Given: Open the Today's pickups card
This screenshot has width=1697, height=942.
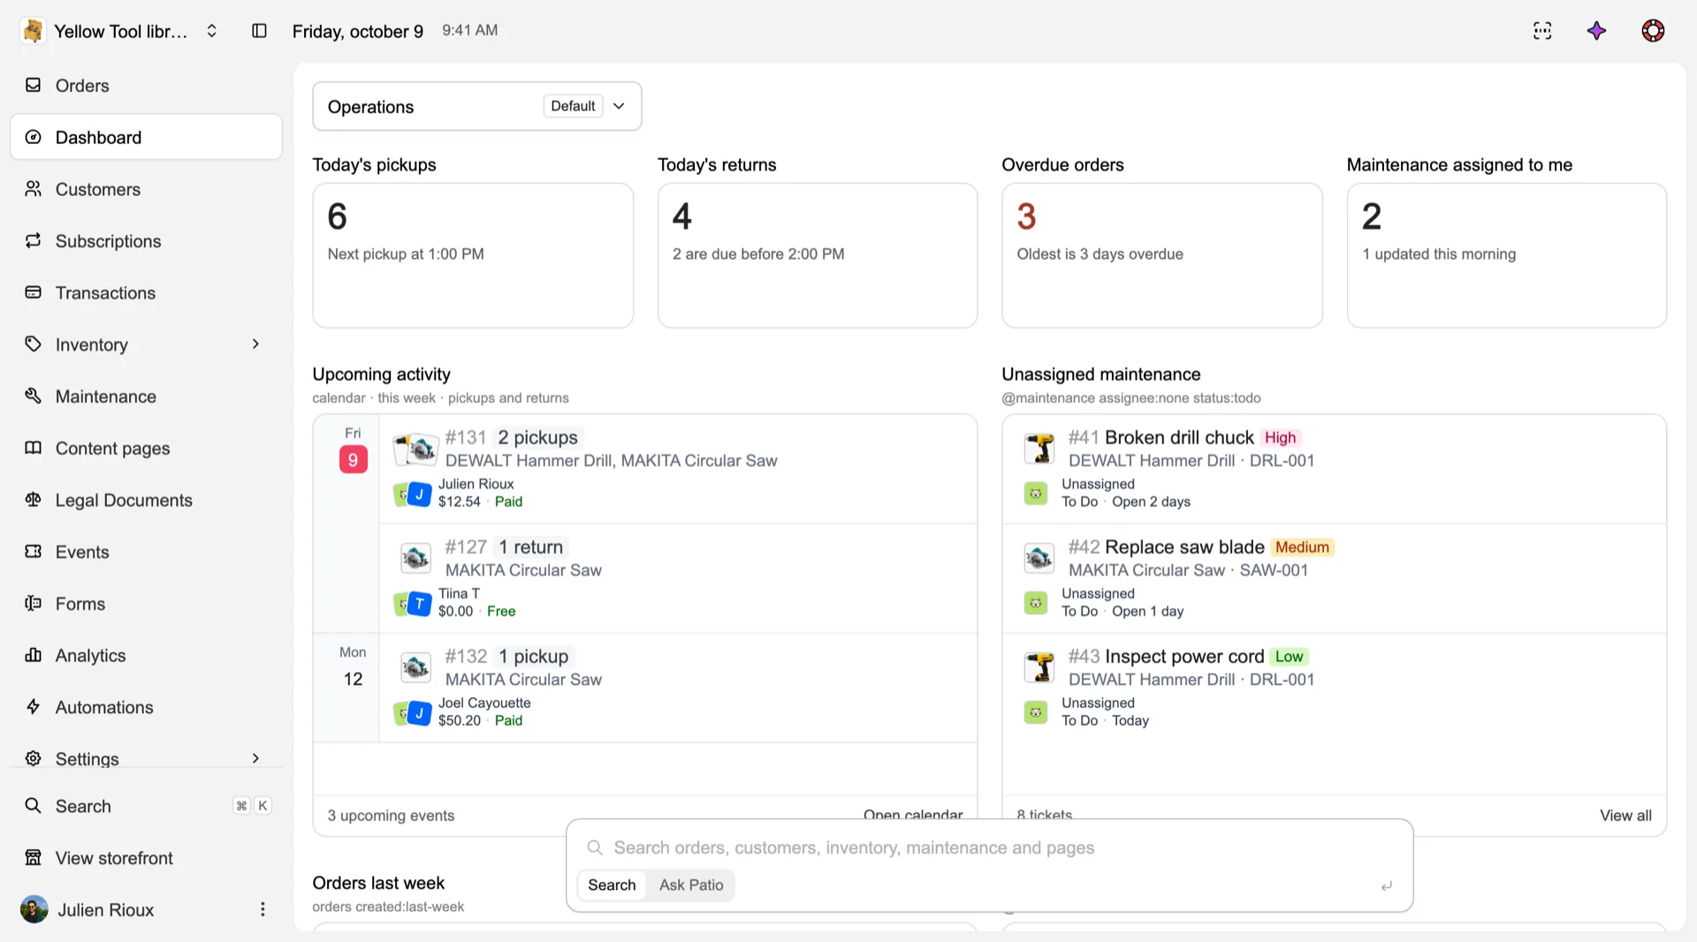Looking at the screenshot, I should pyautogui.click(x=473, y=255).
